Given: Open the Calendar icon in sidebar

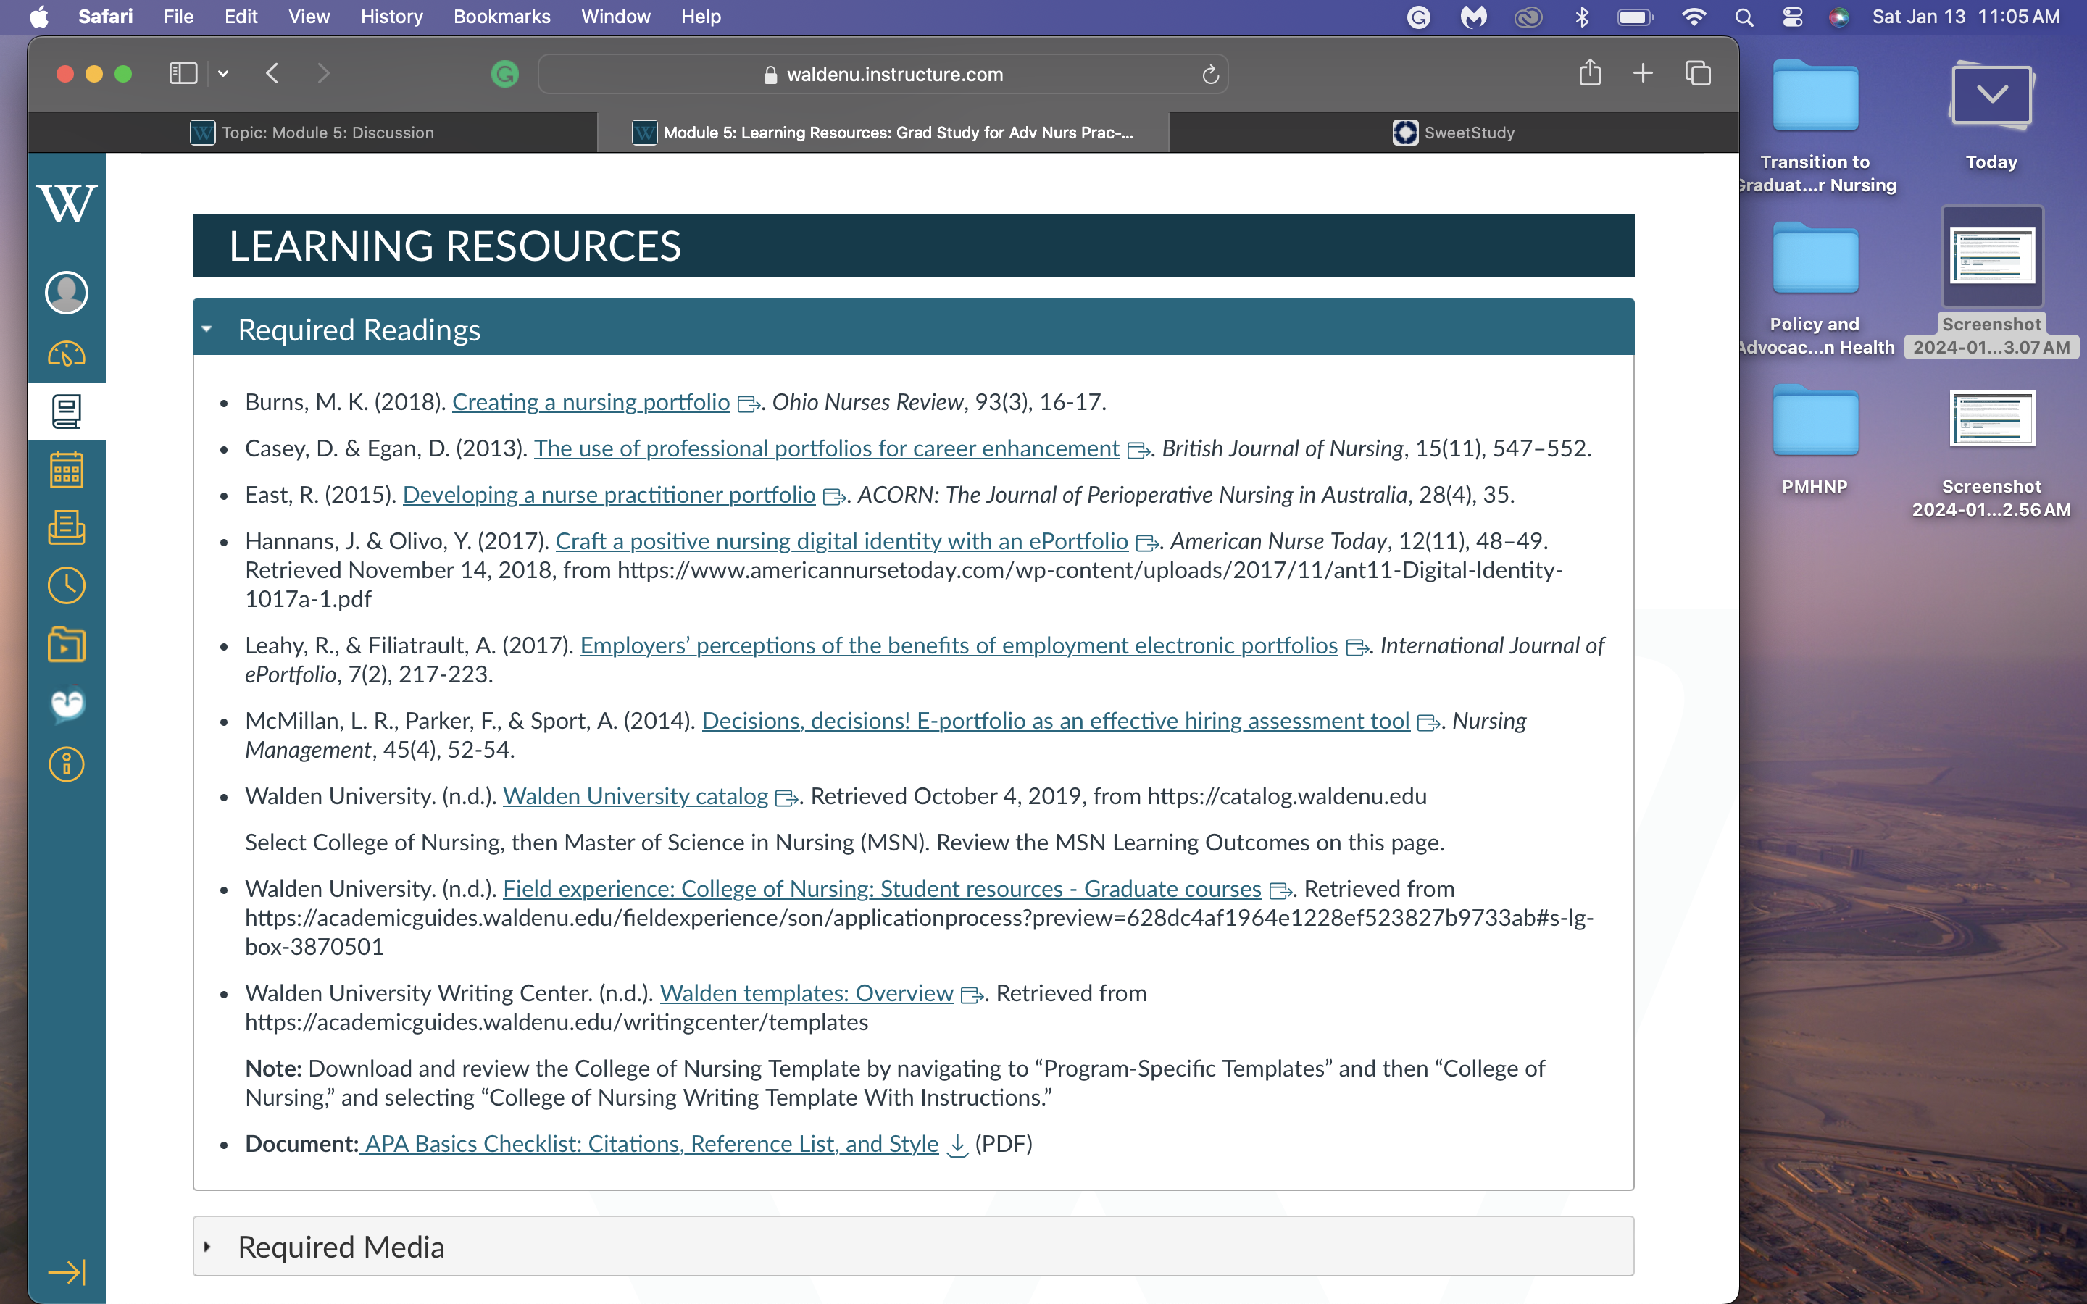Looking at the screenshot, I should click(x=67, y=470).
